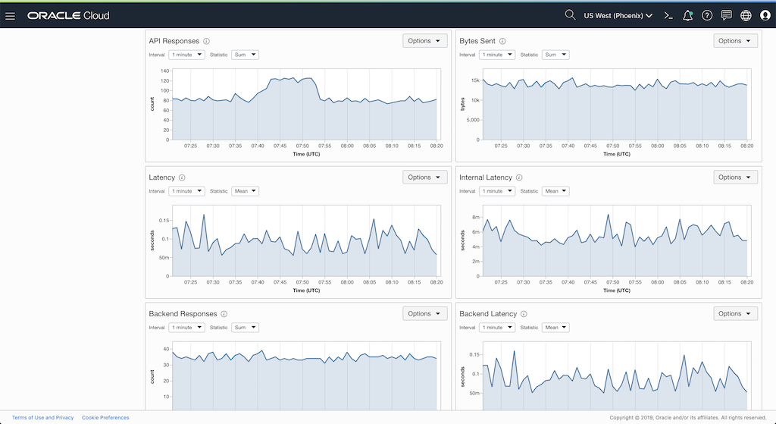Open the support chat icon

point(727,15)
